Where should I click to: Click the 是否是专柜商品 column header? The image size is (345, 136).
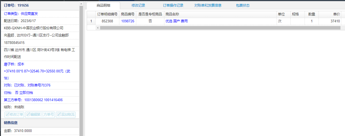pos(150,14)
